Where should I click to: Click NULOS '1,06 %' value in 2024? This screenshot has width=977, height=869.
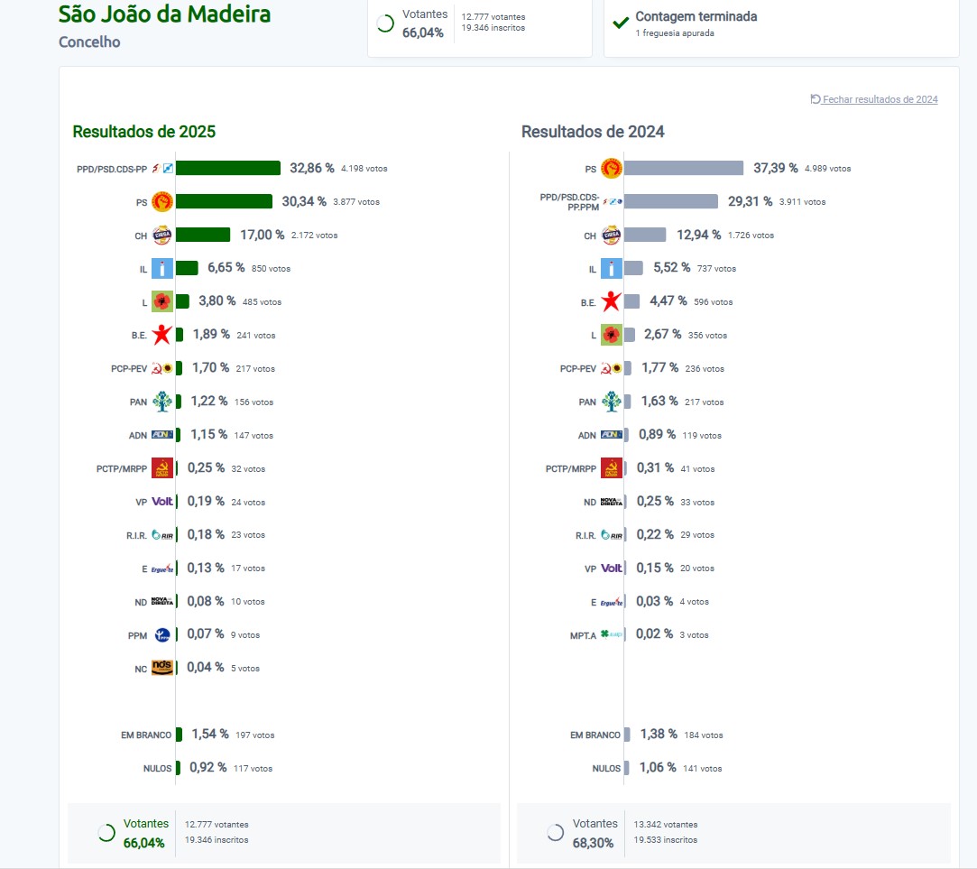coord(658,767)
